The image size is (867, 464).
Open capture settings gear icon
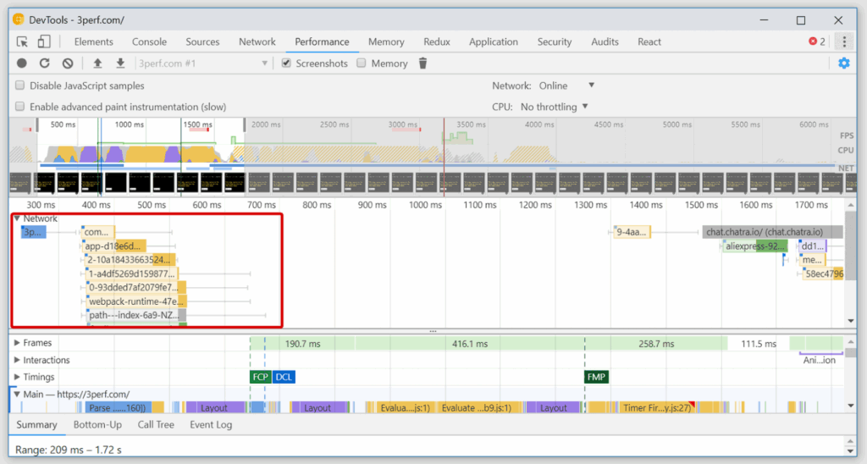click(x=843, y=64)
